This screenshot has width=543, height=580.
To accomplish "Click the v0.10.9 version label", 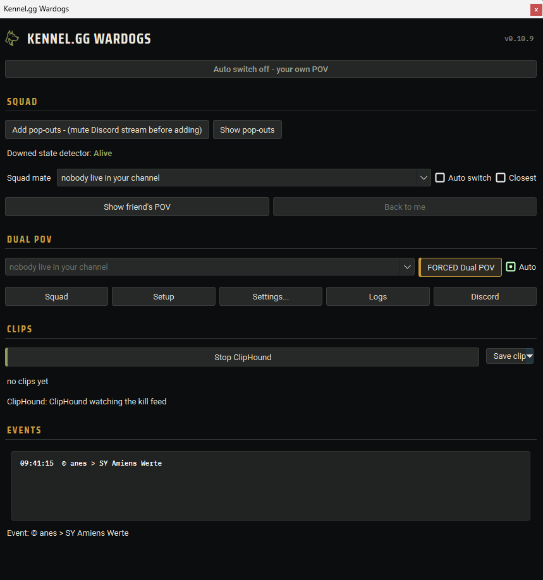I will (x=519, y=39).
